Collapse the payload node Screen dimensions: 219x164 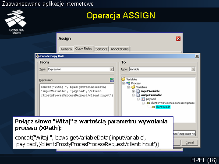tap(138, 99)
